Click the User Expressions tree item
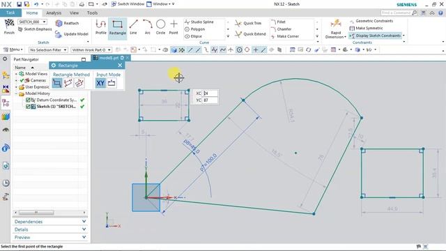Screen dimensions: 446x251 pyautogui.click(x=37, y=87)
